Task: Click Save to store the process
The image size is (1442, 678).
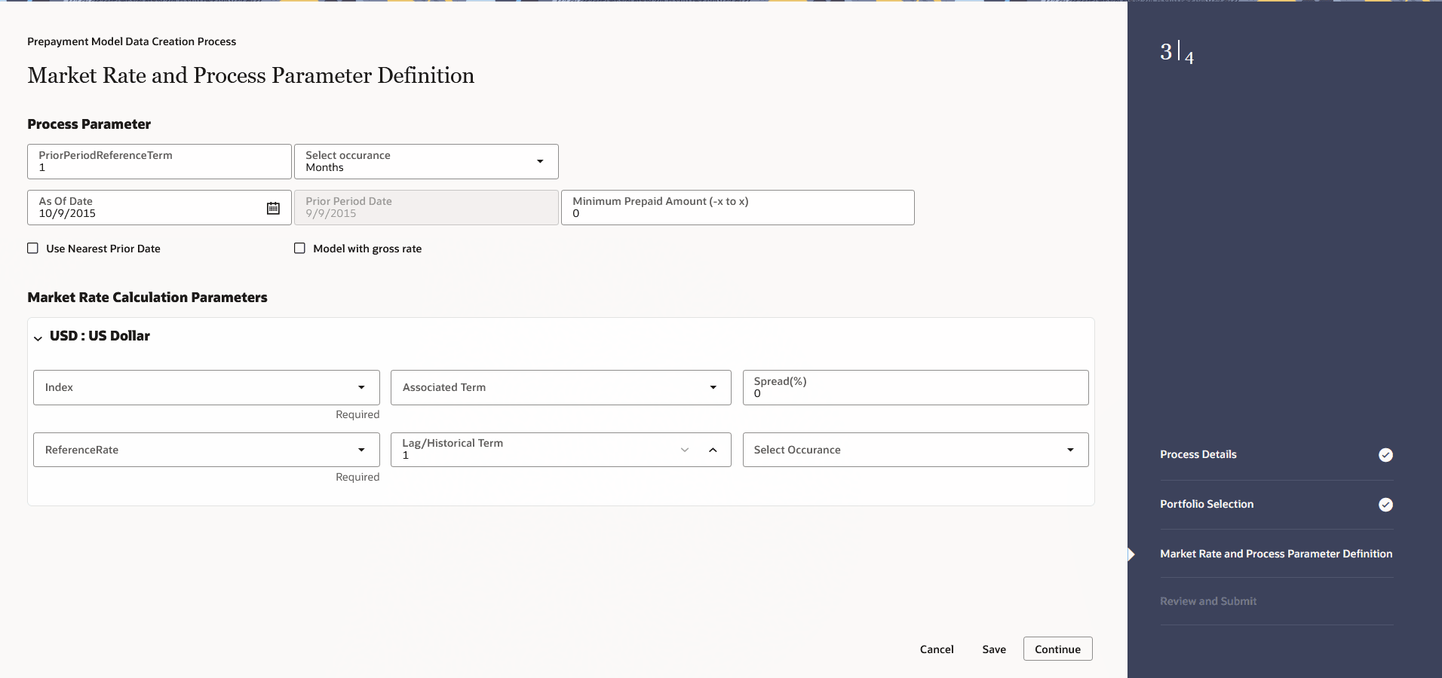Action: [993, 649]
